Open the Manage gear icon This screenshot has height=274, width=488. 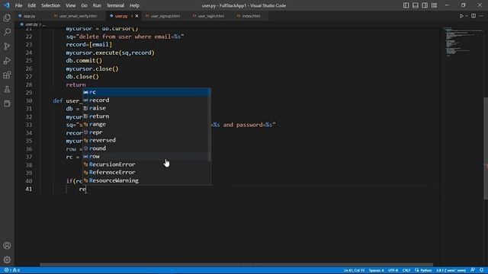[x=7, y=260]
